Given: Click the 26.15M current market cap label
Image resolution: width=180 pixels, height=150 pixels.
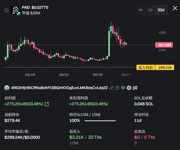Looking at the screenshot, I should [164, 45].
